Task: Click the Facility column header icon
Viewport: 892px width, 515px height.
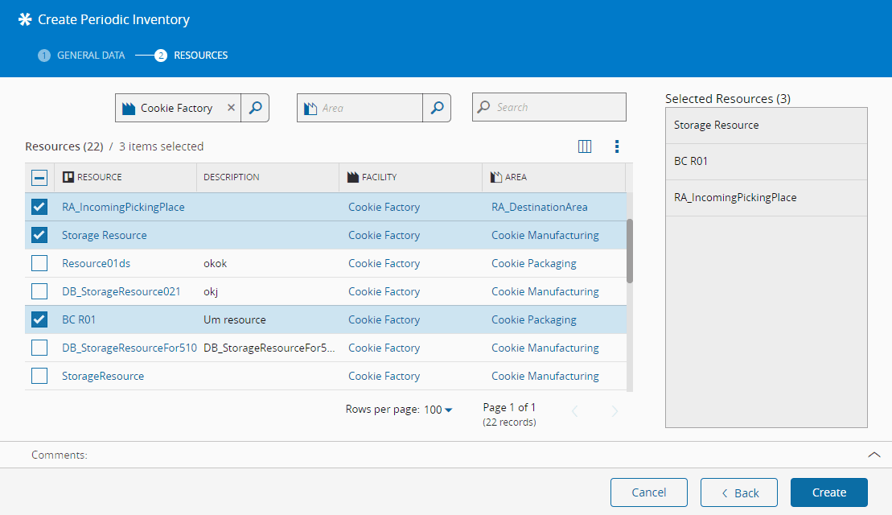Action: (353, 177)
